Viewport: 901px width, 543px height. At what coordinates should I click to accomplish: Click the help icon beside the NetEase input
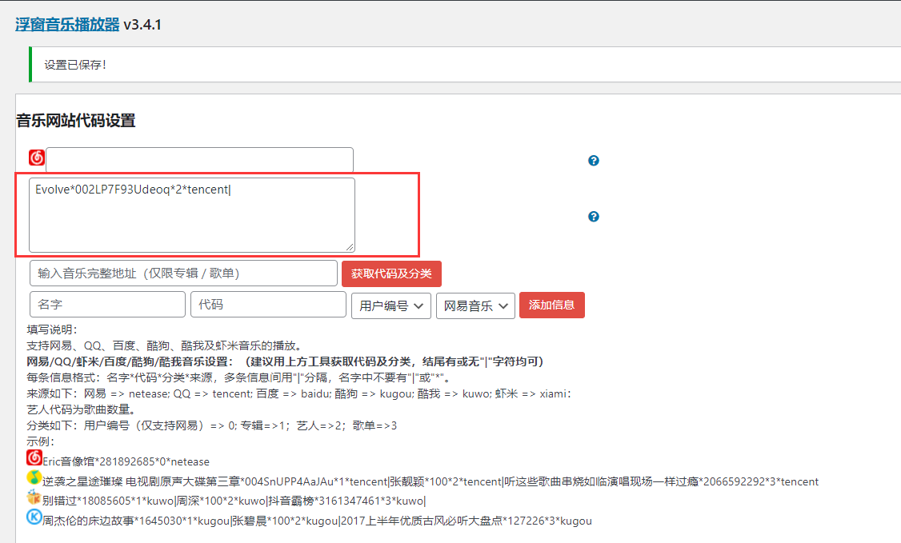(593, 161)
